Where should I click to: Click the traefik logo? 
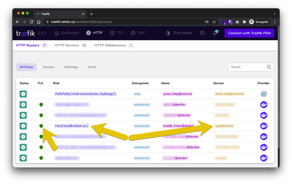coord(25,33)
